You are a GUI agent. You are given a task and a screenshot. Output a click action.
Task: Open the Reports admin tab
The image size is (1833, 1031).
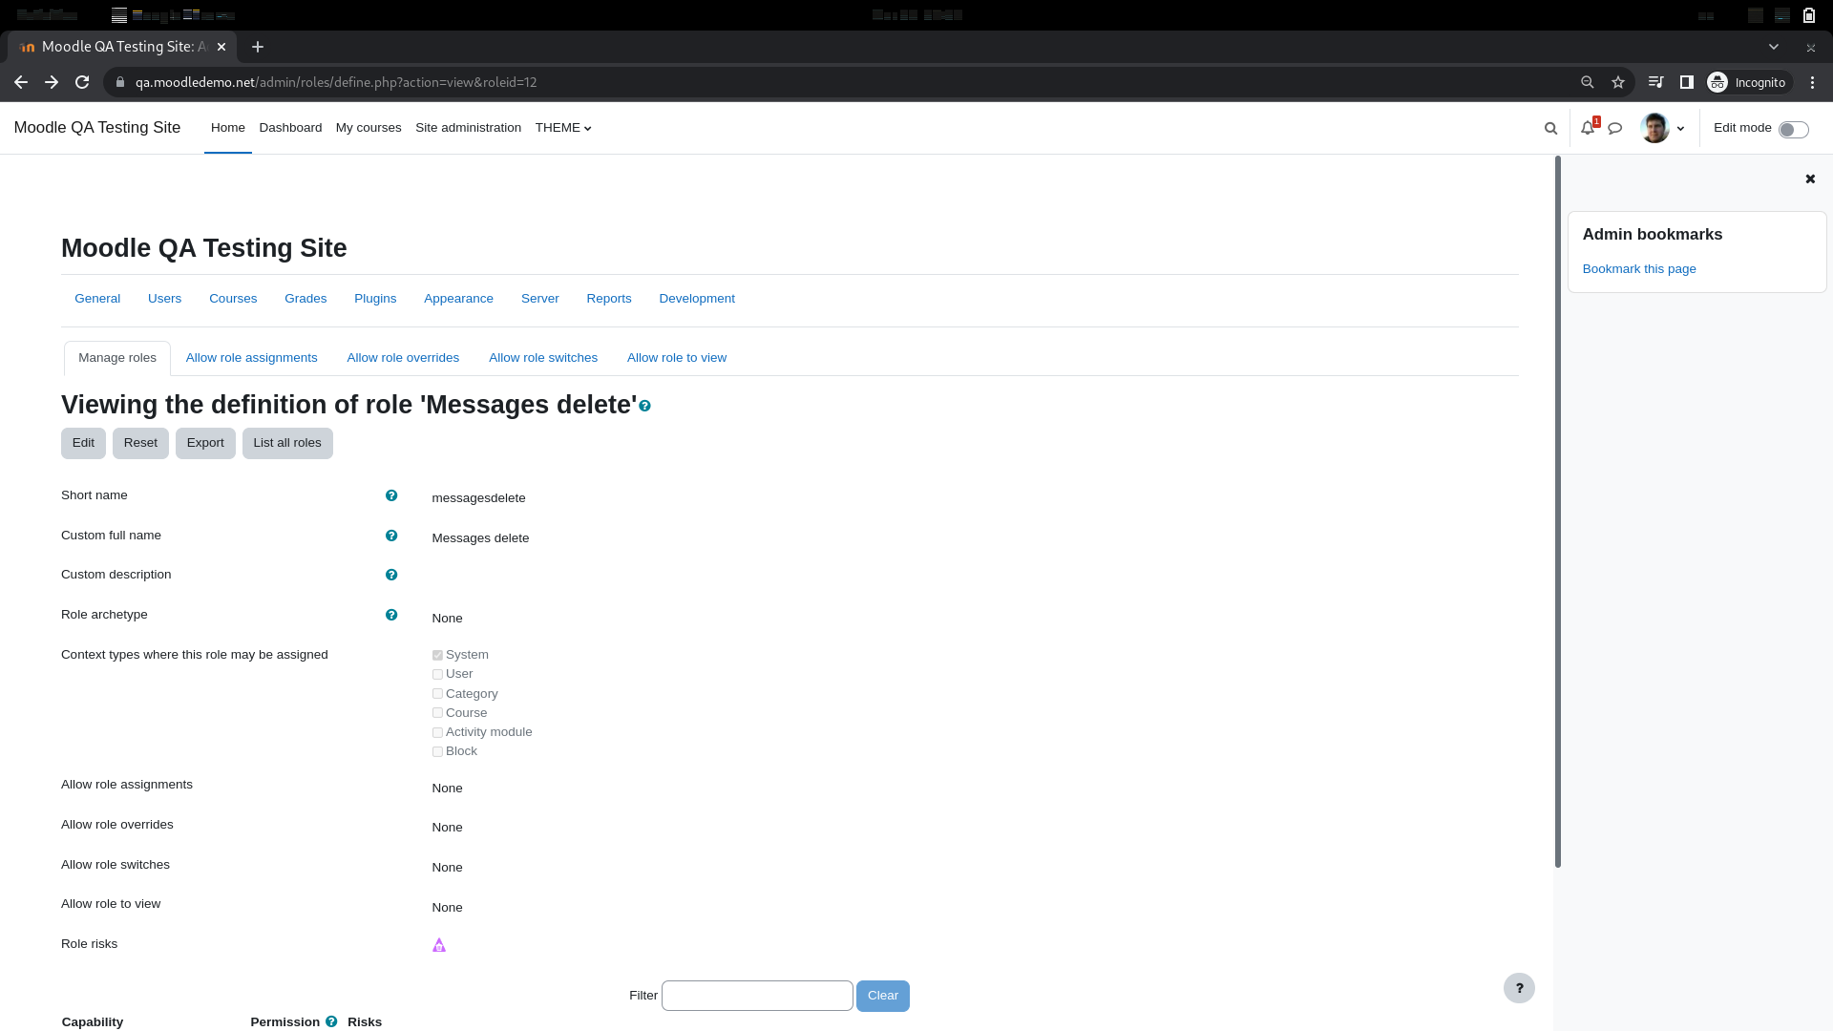tap(609, 299)
